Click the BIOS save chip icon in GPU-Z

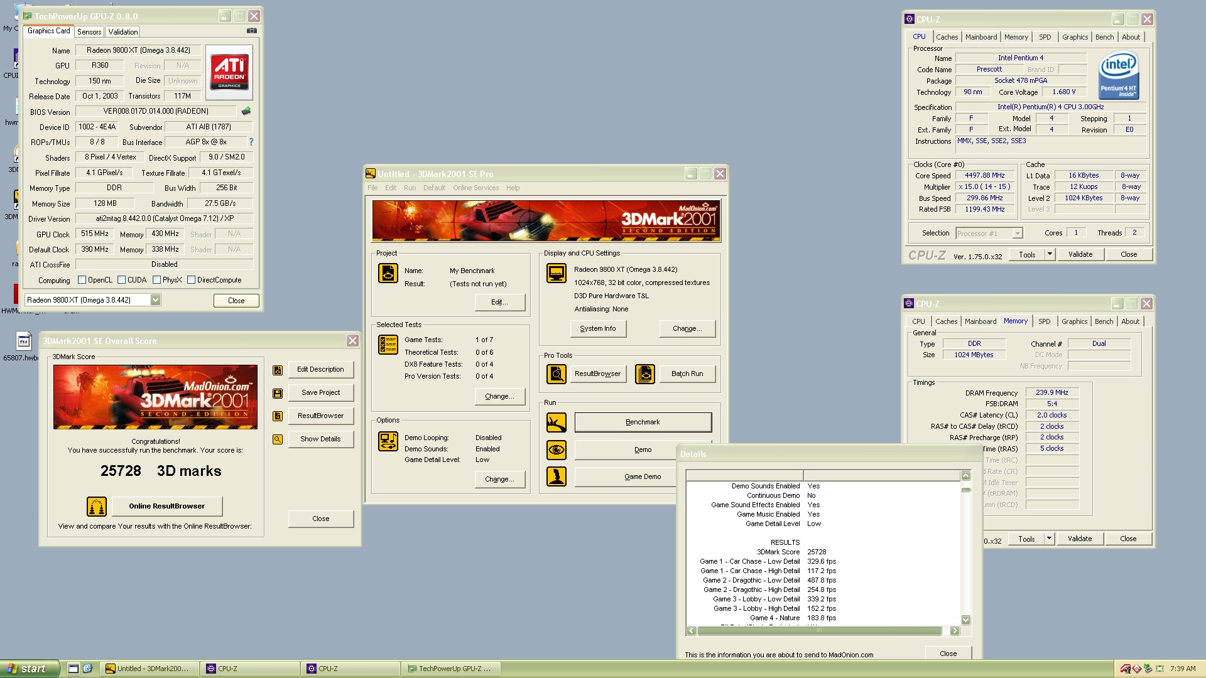[246, 111]
